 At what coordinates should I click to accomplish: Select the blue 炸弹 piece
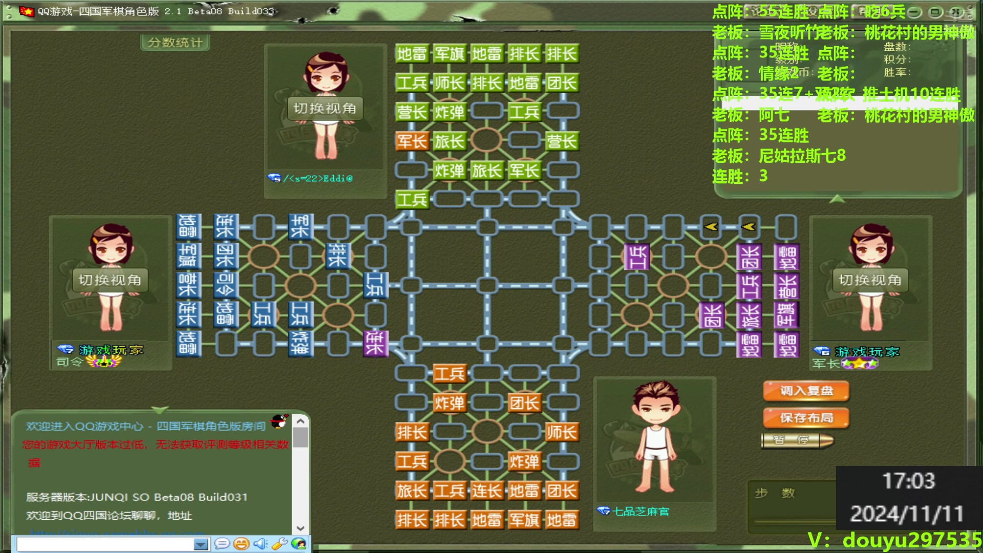(300, 343)
